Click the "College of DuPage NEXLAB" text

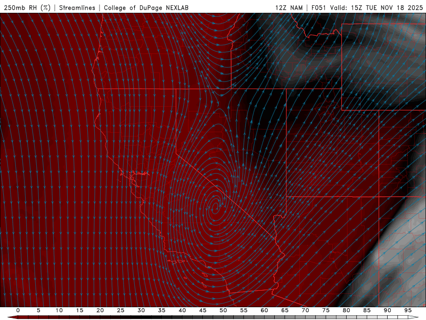146,7
